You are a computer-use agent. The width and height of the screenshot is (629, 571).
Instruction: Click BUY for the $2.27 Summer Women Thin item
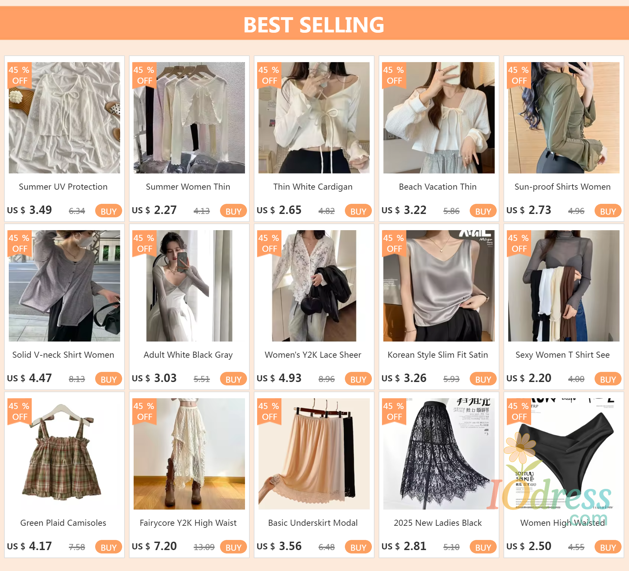[233, 211]
